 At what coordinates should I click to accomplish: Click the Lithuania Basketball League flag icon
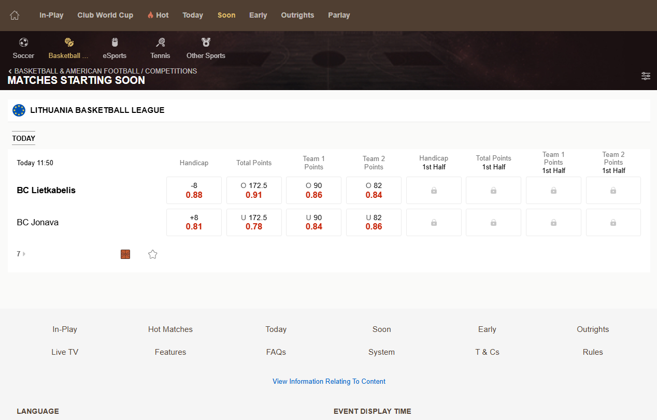(x=19, y=110)
